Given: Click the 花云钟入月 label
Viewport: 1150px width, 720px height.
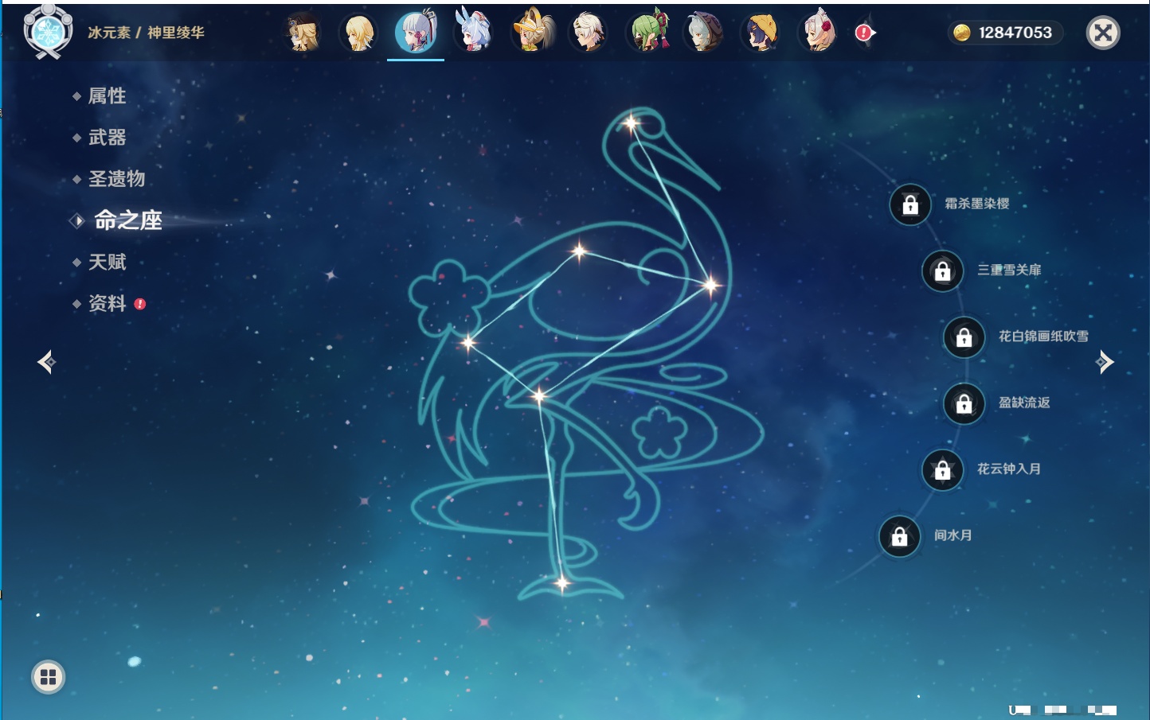Looking at the screenshot, I should [1009, 469].
